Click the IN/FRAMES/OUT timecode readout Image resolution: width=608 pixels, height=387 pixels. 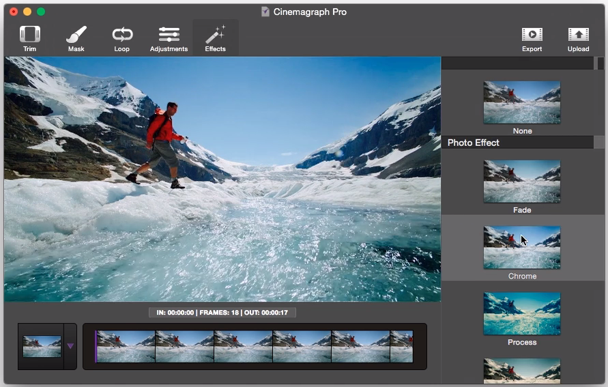(x=222, y=313)
